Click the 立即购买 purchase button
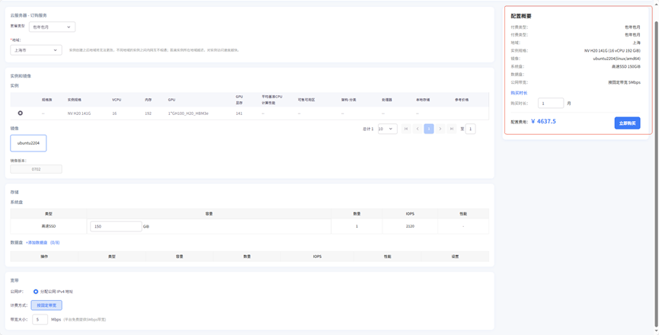 tap(627, 123)
